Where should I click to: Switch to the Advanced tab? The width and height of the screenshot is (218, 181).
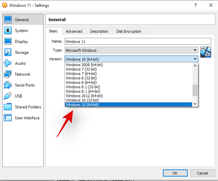[74, 31]
